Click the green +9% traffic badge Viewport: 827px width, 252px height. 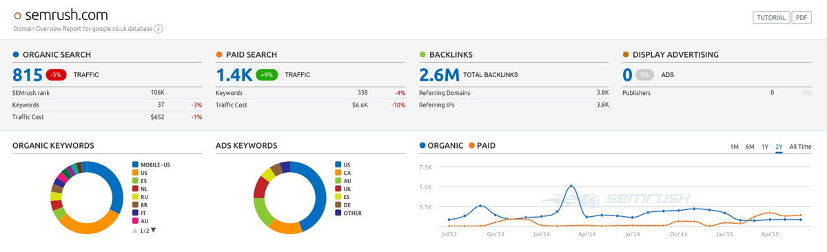pos(266,74)
